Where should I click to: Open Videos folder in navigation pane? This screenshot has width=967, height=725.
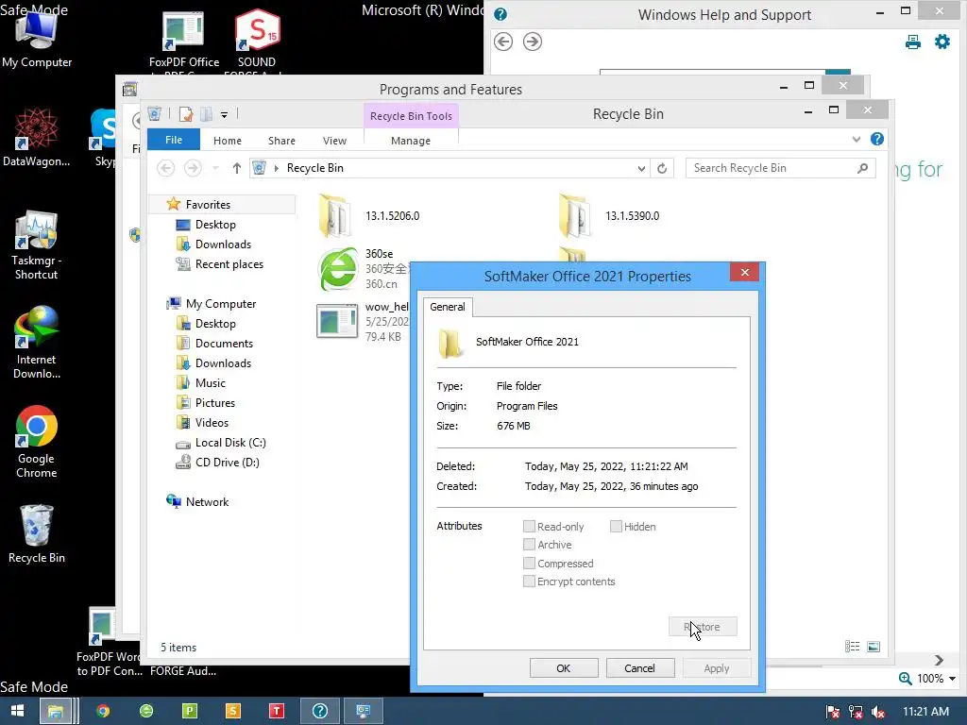(212, 422)
